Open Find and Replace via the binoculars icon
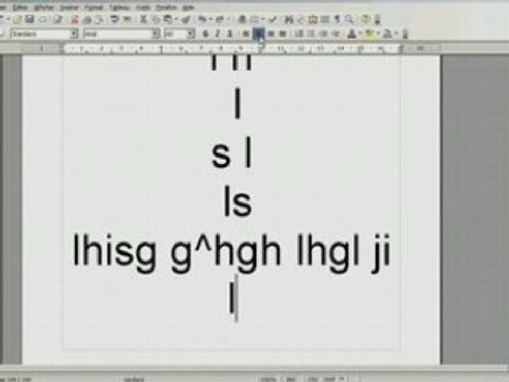This screenshot has width=509, height=382. [288, 20]
